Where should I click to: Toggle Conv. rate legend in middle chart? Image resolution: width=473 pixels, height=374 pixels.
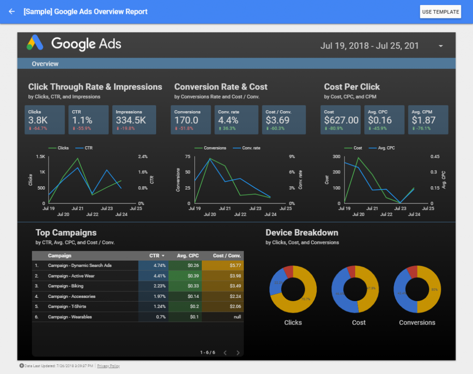(x=247, y=148)
